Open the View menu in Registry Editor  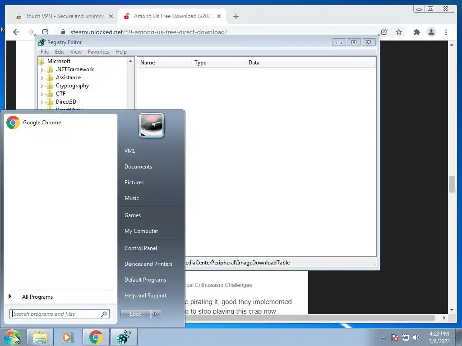tap(76, 52)
